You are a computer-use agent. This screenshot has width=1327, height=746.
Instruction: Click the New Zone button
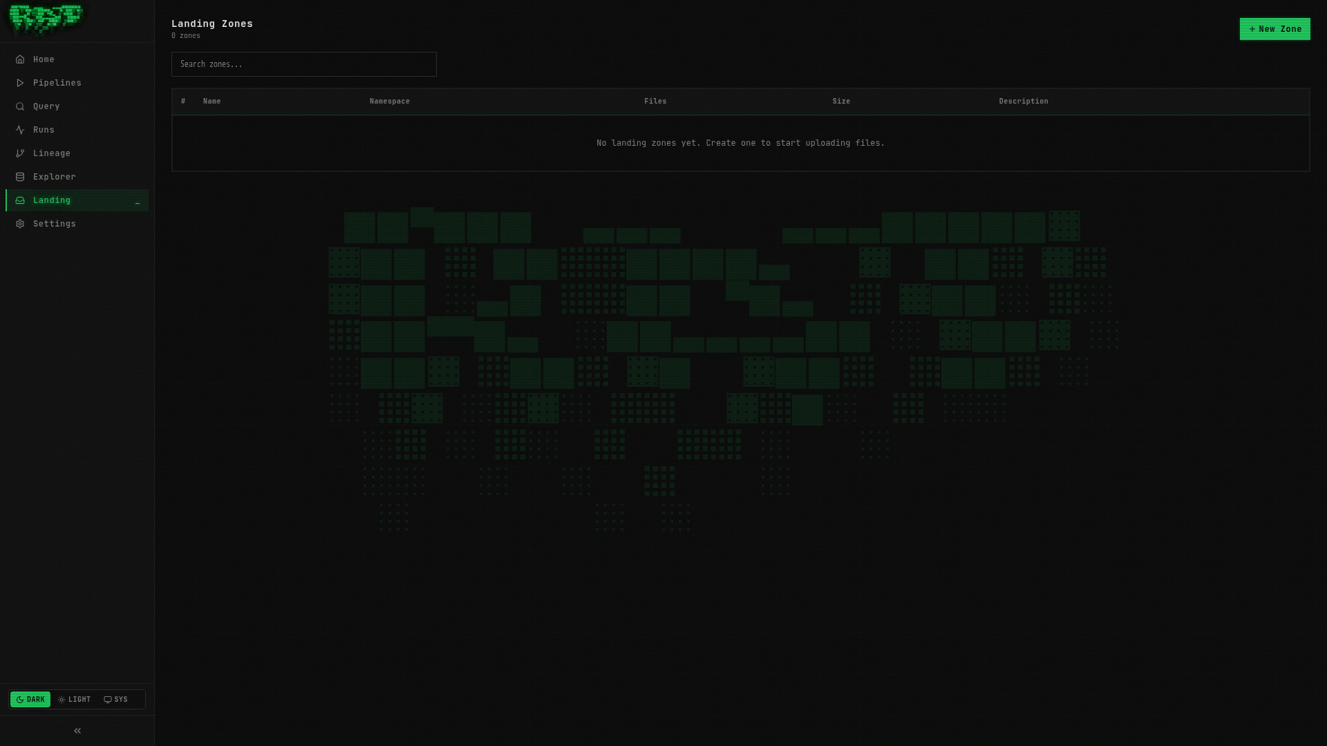[1274, 29]
